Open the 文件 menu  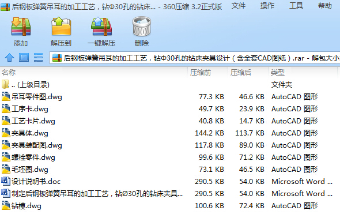(x=239, y=6)
